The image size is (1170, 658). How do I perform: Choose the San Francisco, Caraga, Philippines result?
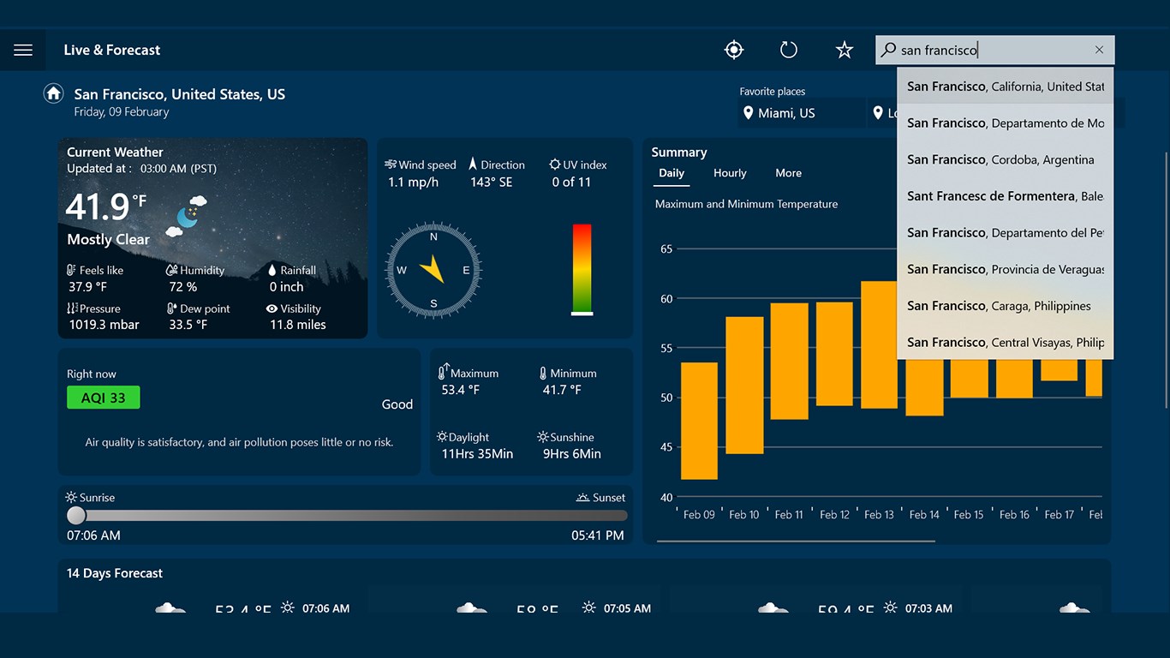click(1002, 305)
